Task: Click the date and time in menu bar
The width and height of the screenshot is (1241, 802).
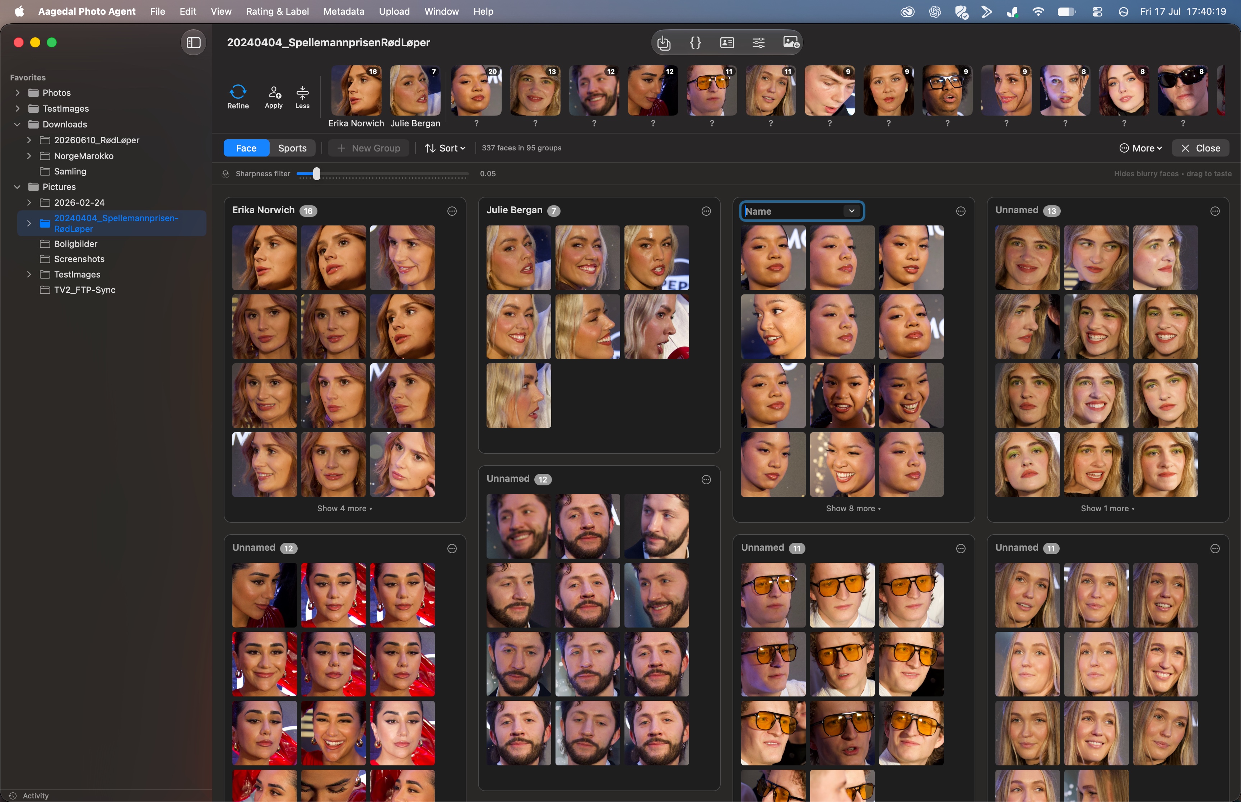Action: pos(1183,11)
